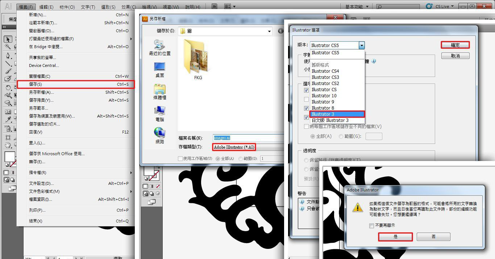495x259 pixels.
Task: Open the 編輯(E) menu
Action: [x=46, y=7]
